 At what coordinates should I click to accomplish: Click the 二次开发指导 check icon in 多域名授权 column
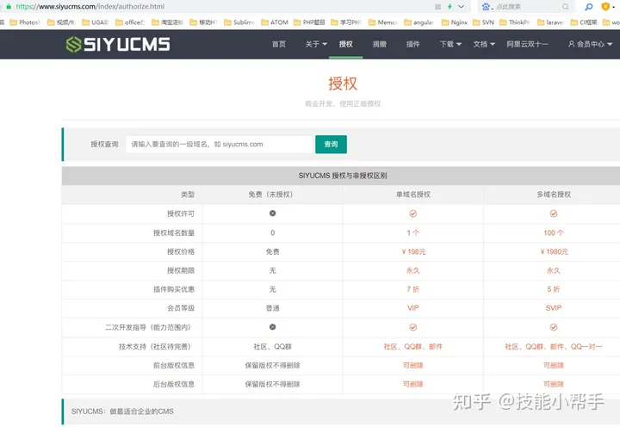coord(554,327)
